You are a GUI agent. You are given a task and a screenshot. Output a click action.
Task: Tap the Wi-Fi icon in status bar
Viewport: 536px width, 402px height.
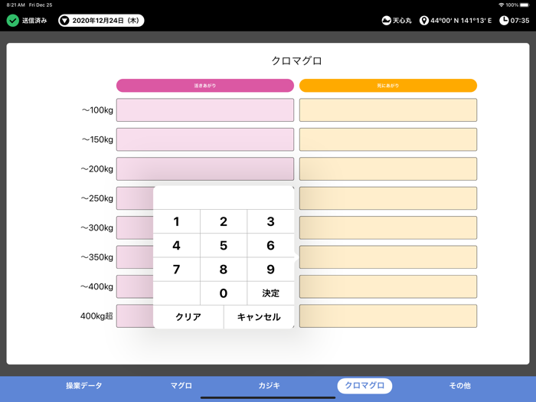(502, 5)
